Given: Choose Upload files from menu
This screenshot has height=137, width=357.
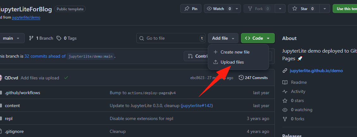Looking at the screenshot, I should tap(238, 62).
